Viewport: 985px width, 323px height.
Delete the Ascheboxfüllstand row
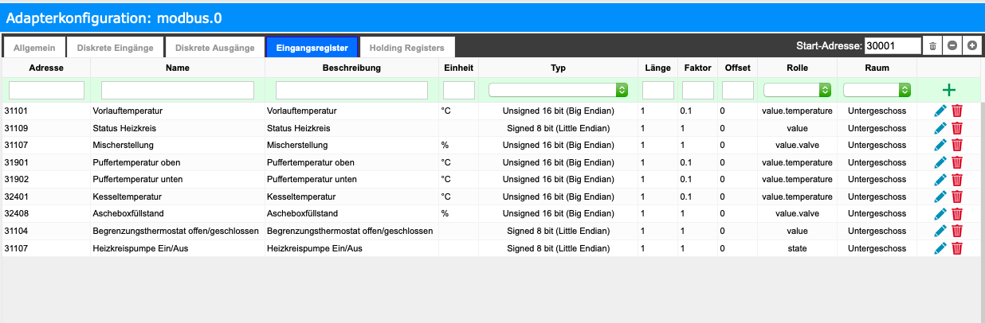pyautogui.click(x=957, y=214)
